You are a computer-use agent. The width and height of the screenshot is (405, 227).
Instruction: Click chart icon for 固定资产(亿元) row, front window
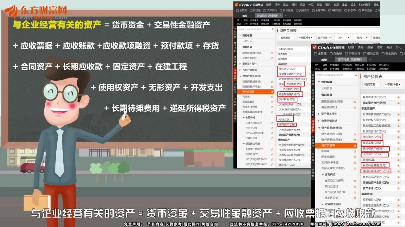pyautogui.click(x=398, y=137)
